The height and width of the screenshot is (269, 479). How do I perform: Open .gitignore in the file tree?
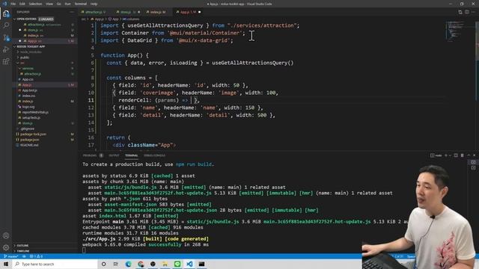[x=27, y=129]
